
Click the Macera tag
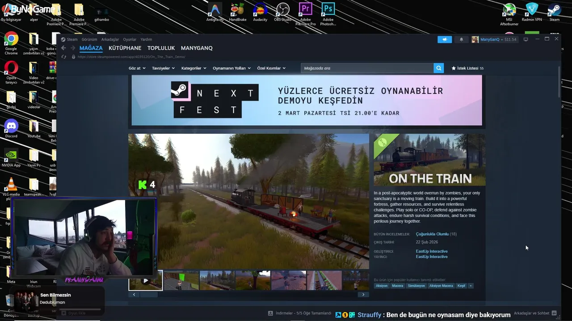[x=397, y=286]
